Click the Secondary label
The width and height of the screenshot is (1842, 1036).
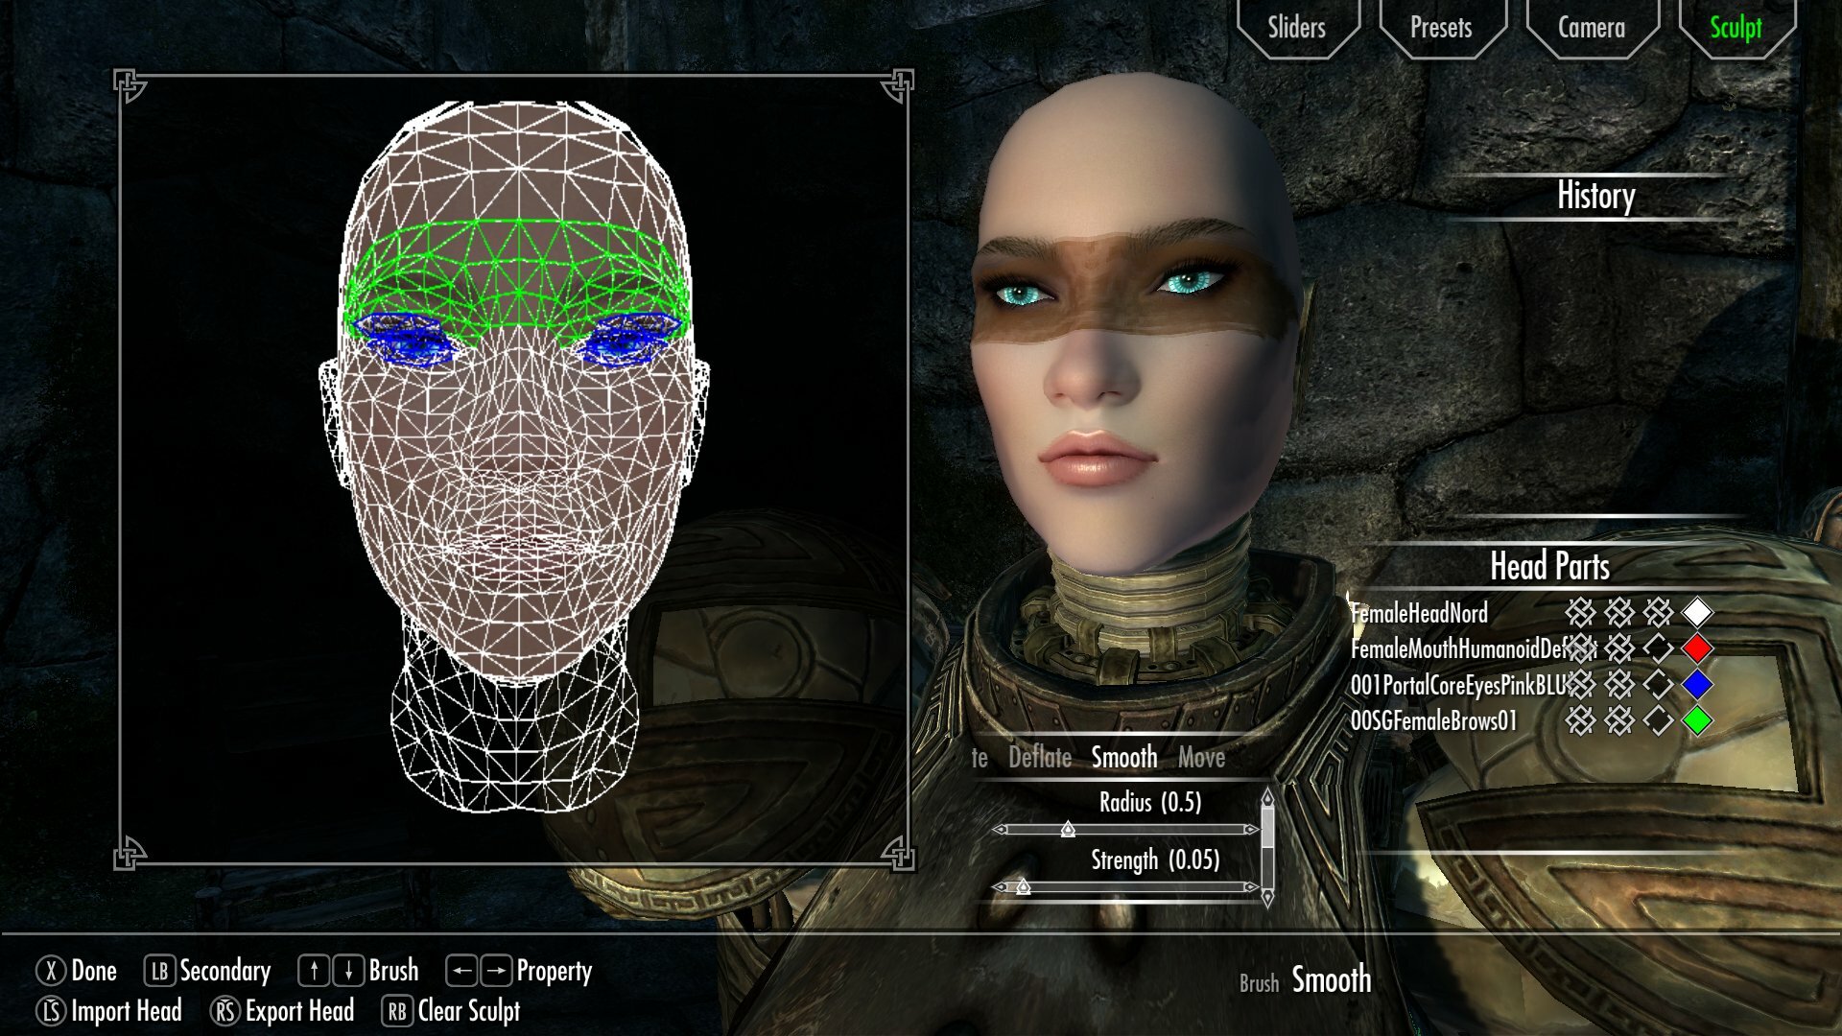point(225,971)
